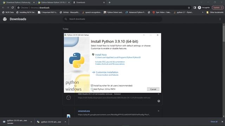
Task: Close the Python 3.9.10 Setup dialog
Action: [157, 35]
